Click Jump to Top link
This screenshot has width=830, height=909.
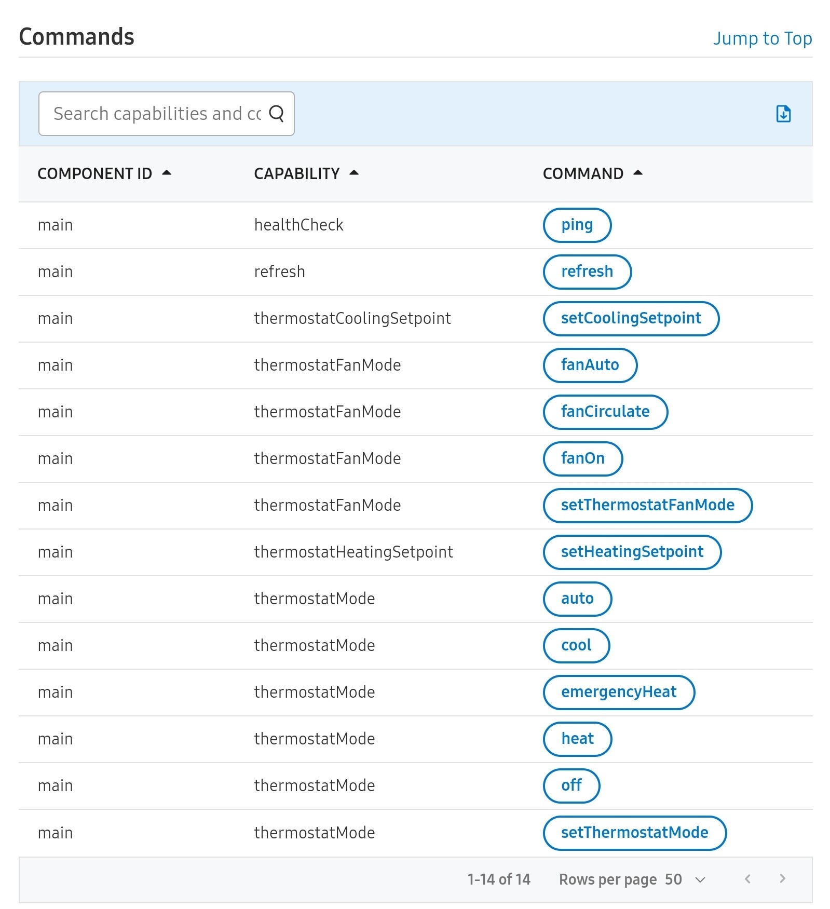[x=762, y=38]
